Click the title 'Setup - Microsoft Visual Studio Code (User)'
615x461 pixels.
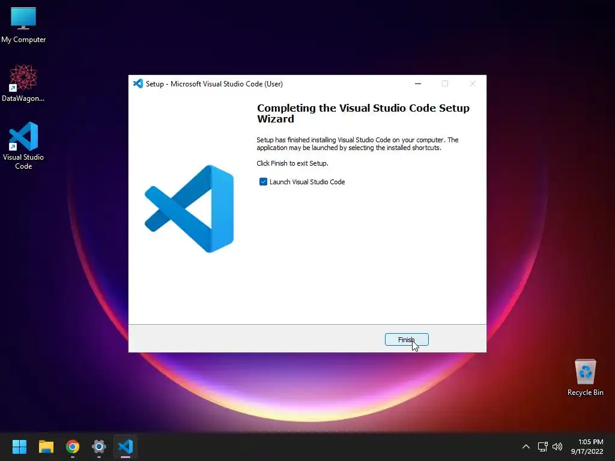(214, 84)
